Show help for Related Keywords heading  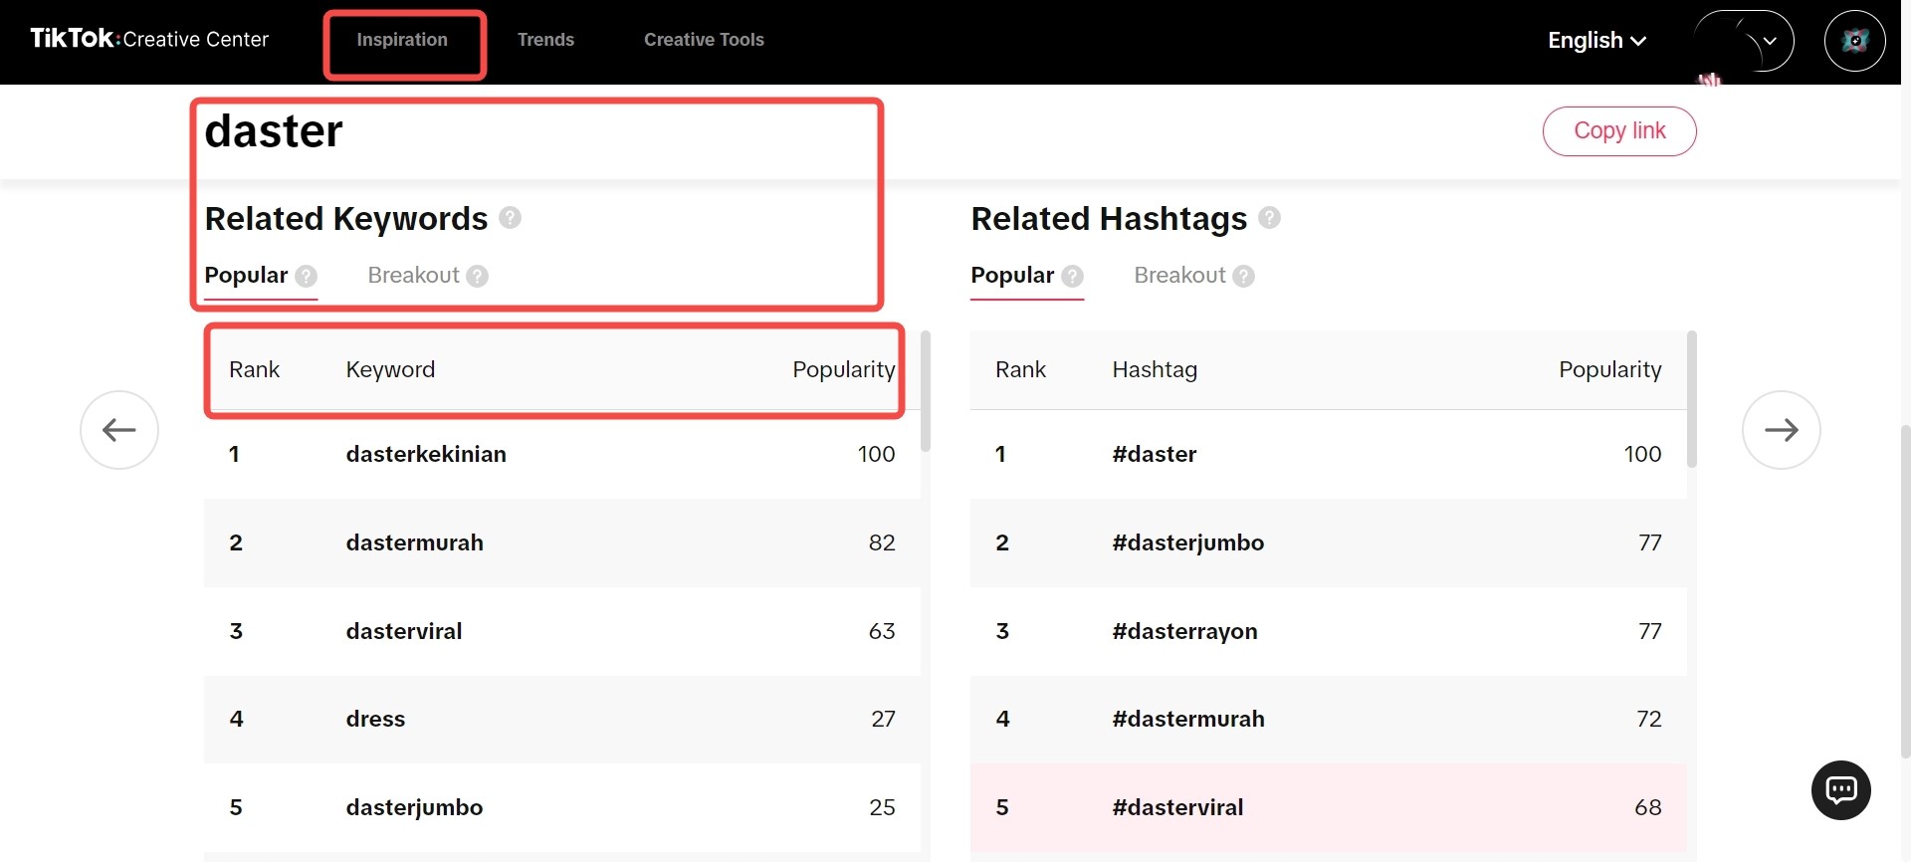coord(510,218)
